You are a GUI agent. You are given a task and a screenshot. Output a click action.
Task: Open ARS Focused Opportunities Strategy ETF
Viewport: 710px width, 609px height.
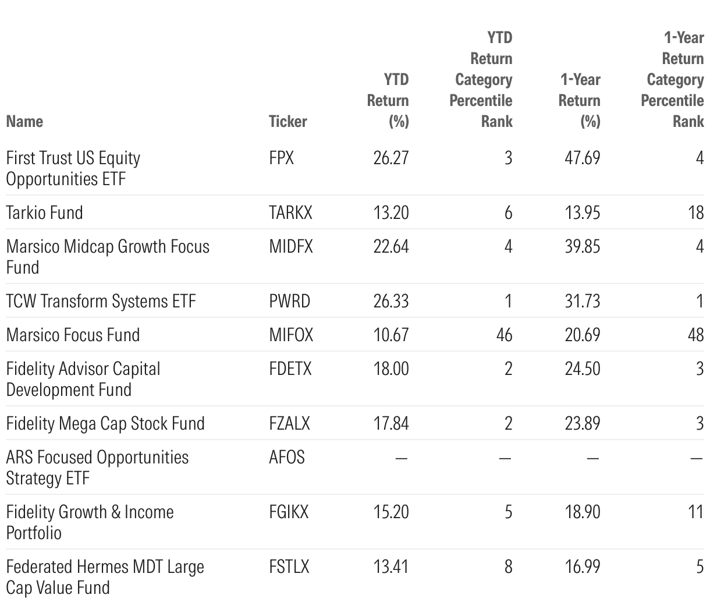[97, 468]
